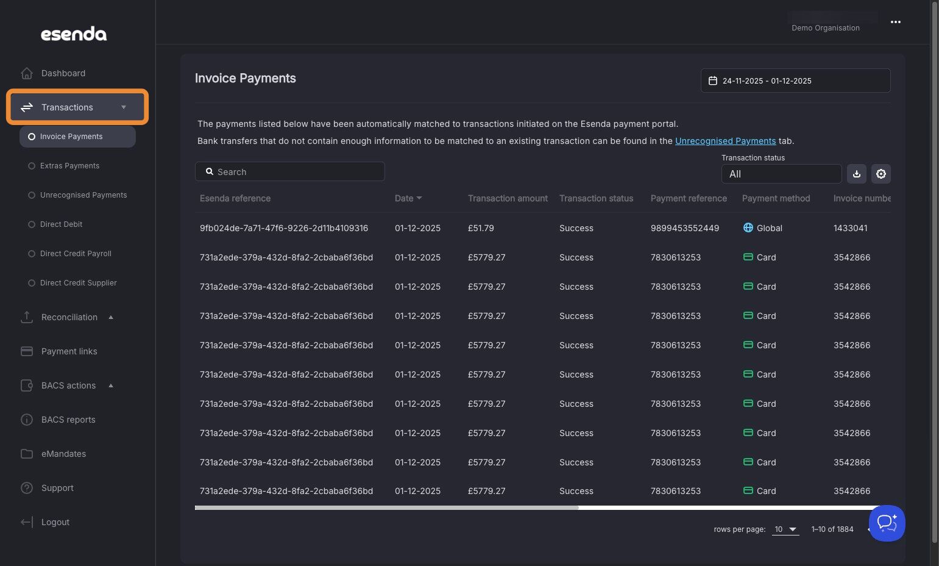Collapse the Transactions dropdown arrow
939x566 pixels.
[124, 107]
